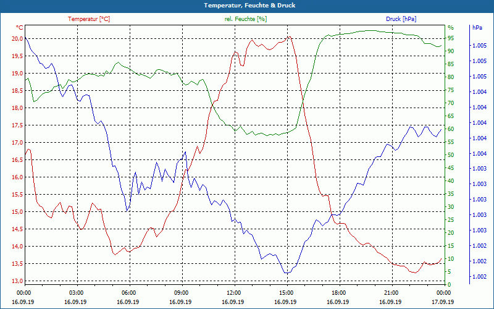Click the '19,0' temperature axis value
494x309 pixels.
click(18, 74)
